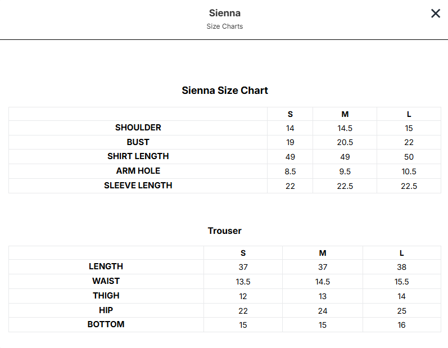Select the SHIRT LENGTH row label
Screen dimensions: 448x348
138,156
